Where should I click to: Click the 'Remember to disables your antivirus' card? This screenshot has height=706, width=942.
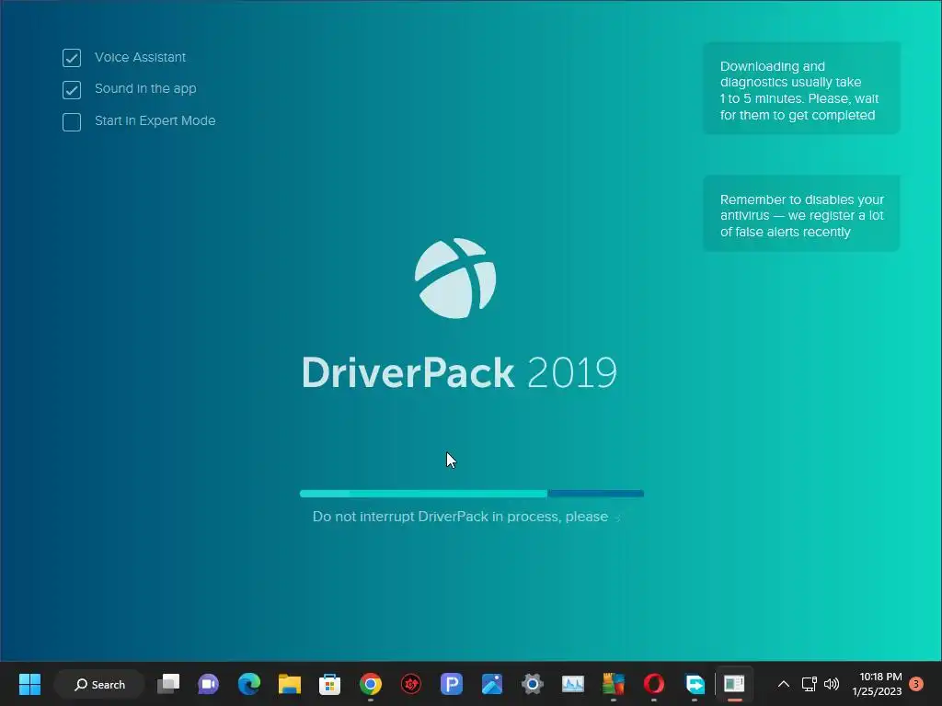tap(801, 213)
